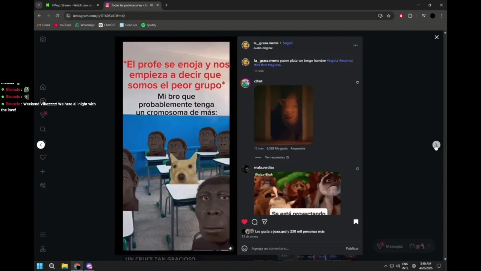This screenshot has width=481, height=271.
Task: Click the comment bubble icon under post
Action: [254, 222]
